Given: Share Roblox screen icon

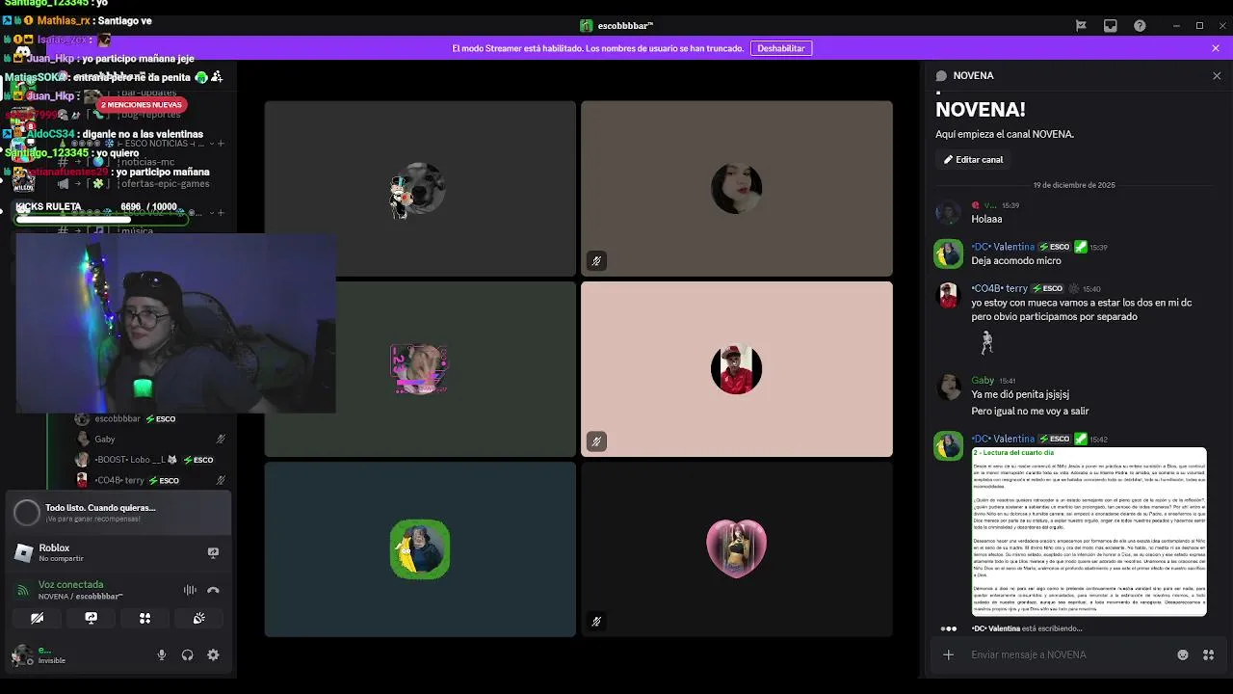Looking at the screenshot, I should click(x=213, y=552).
